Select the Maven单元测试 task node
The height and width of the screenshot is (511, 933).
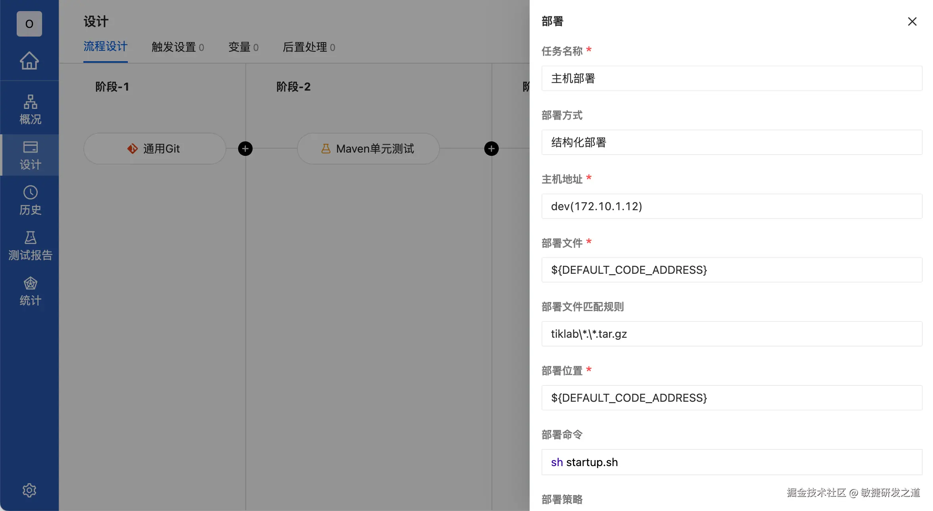368,149
